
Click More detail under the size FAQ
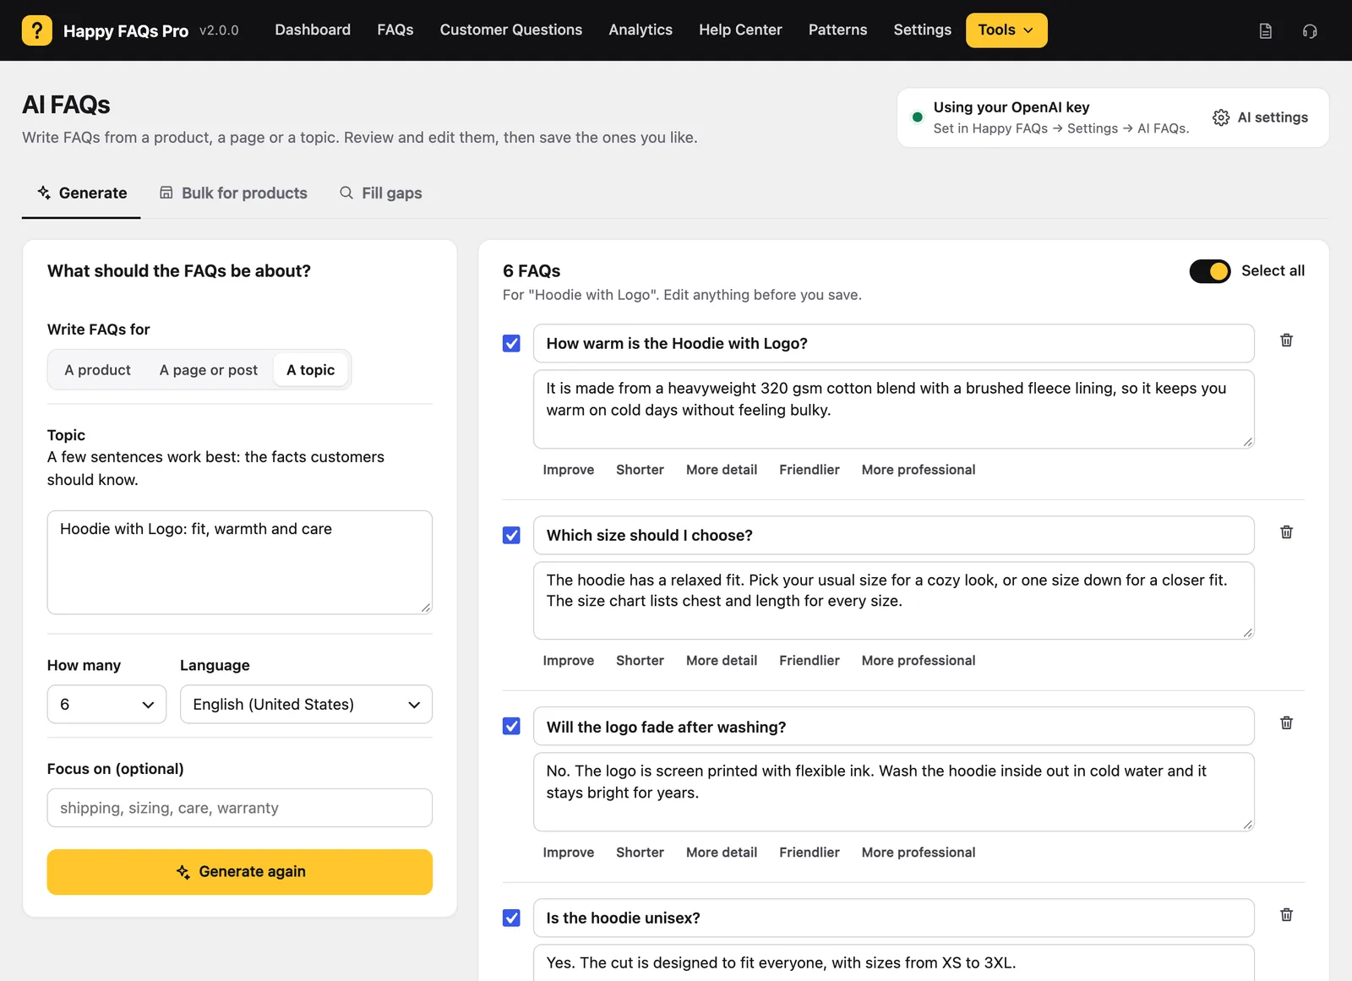(722, 661)
